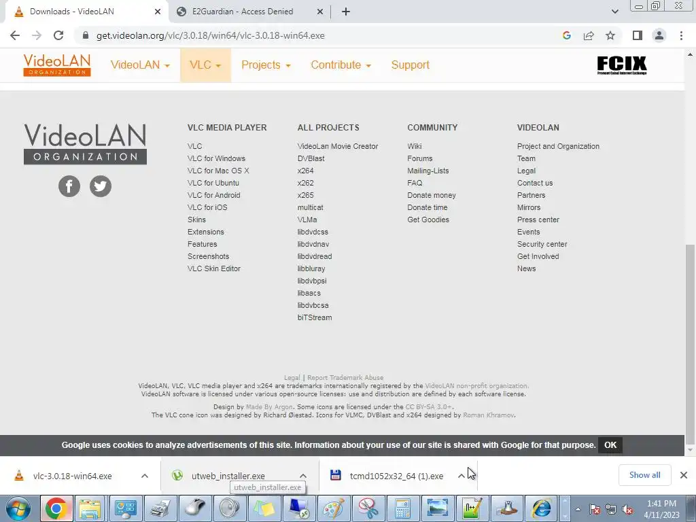The width and height of the screenshot is (696, 522).
Task: Go back to the previous page
Action: [x=15, y=35]
